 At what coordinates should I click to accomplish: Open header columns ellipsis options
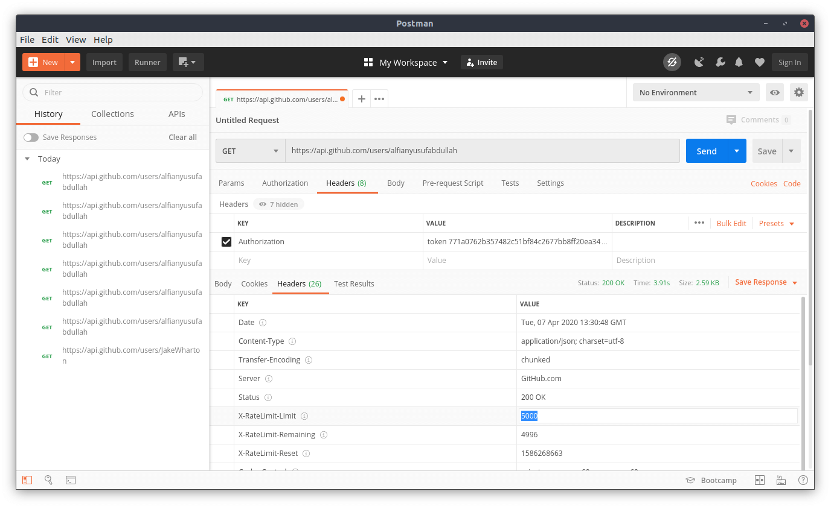click(699, 223)
